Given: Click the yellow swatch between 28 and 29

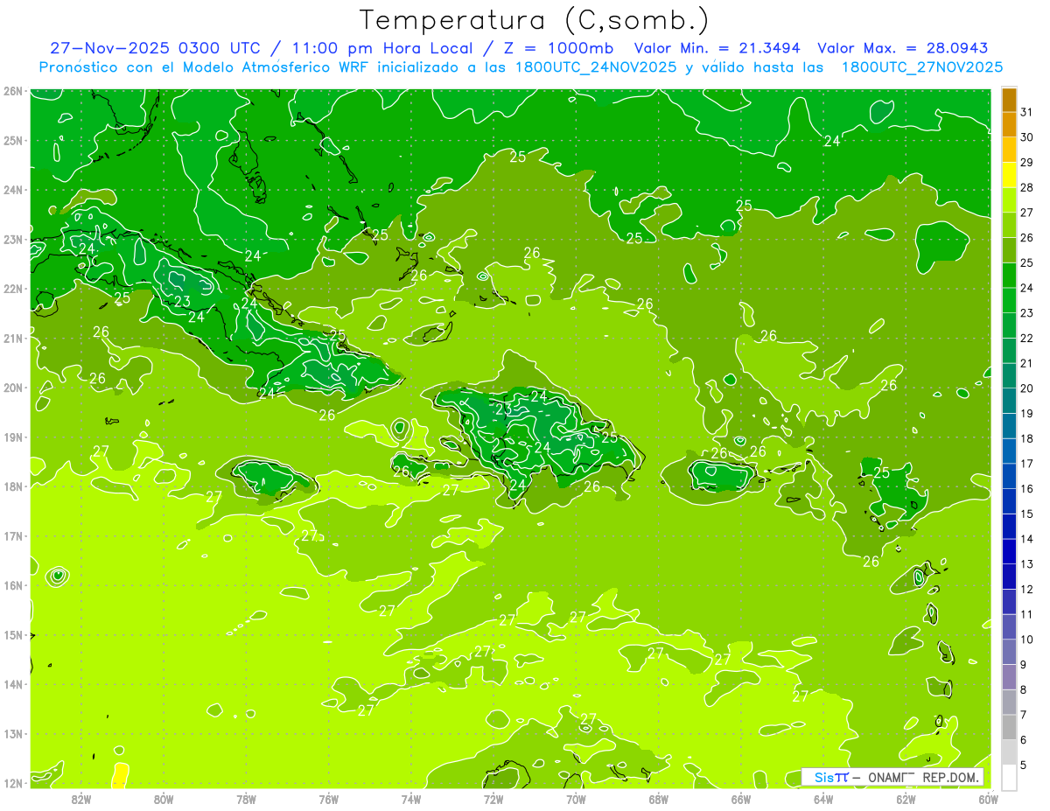Looking at the screenshot, I should (x=1009, y=175).
